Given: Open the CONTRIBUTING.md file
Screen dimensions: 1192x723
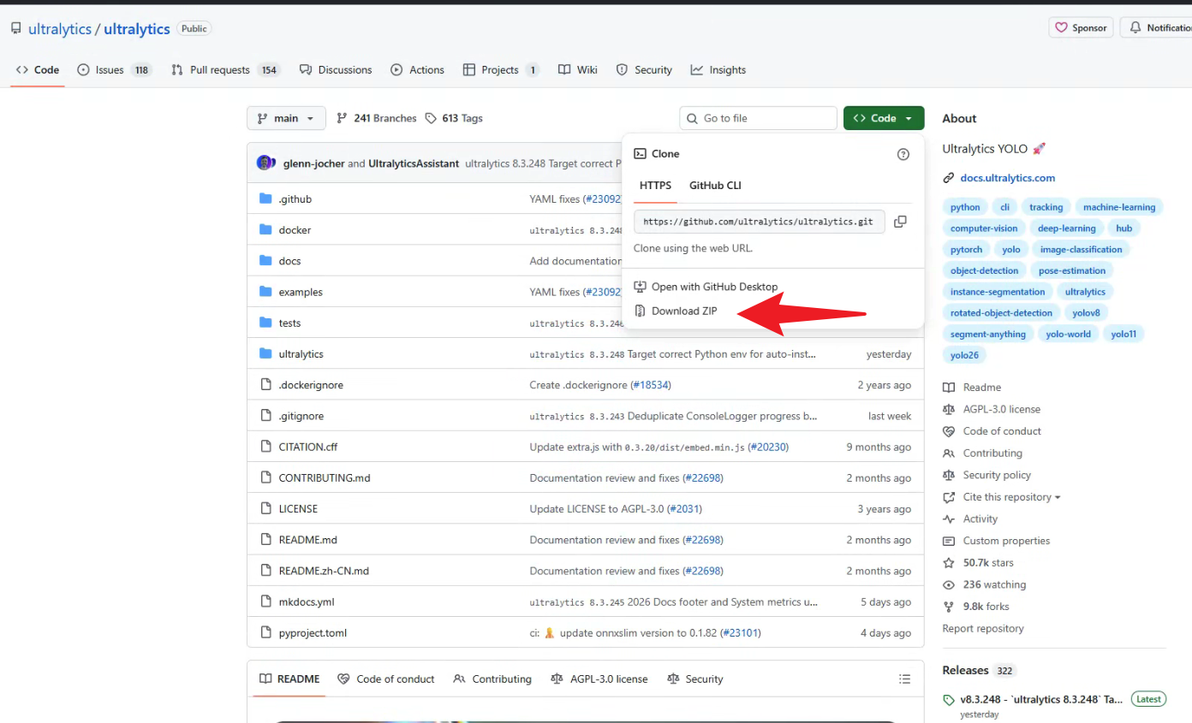Looking at the screenshot, I should click(x=325, y=477).
